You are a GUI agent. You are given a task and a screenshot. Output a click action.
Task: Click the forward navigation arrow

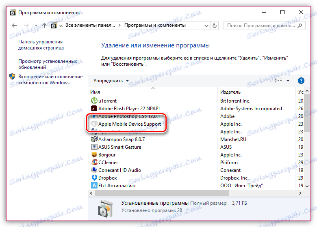(26, 26)
